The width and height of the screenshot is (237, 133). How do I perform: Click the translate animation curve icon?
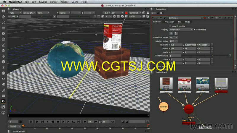click(x=212, y=45)
